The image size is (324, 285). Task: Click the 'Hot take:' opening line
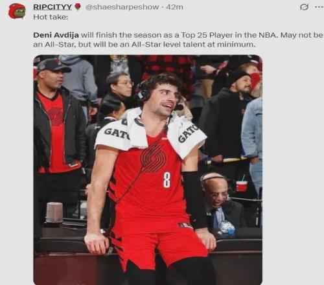click(x=51, y=17)
